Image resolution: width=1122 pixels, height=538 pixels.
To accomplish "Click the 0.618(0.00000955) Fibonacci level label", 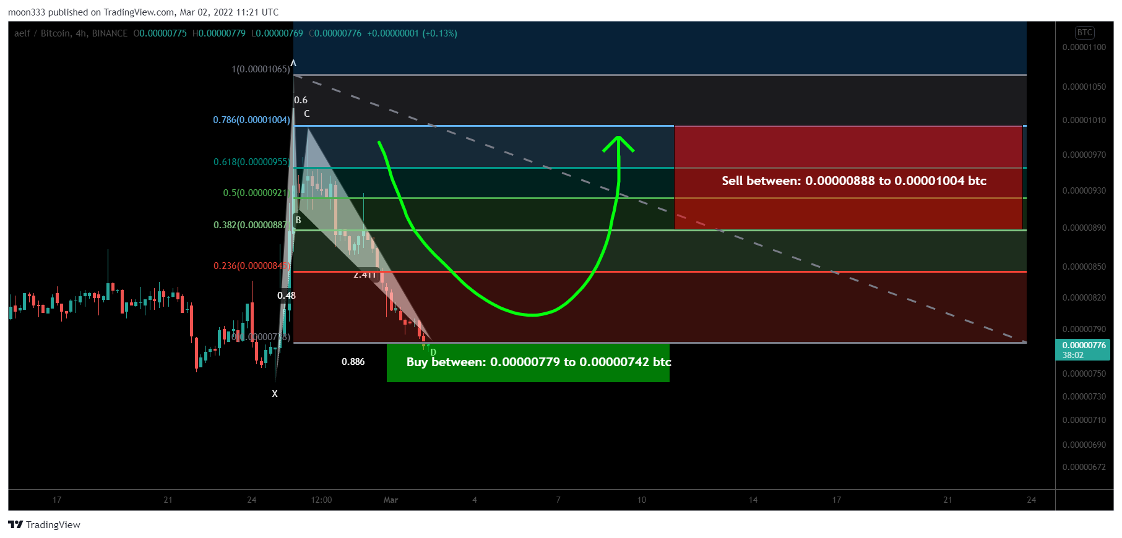I will [251, 162].
